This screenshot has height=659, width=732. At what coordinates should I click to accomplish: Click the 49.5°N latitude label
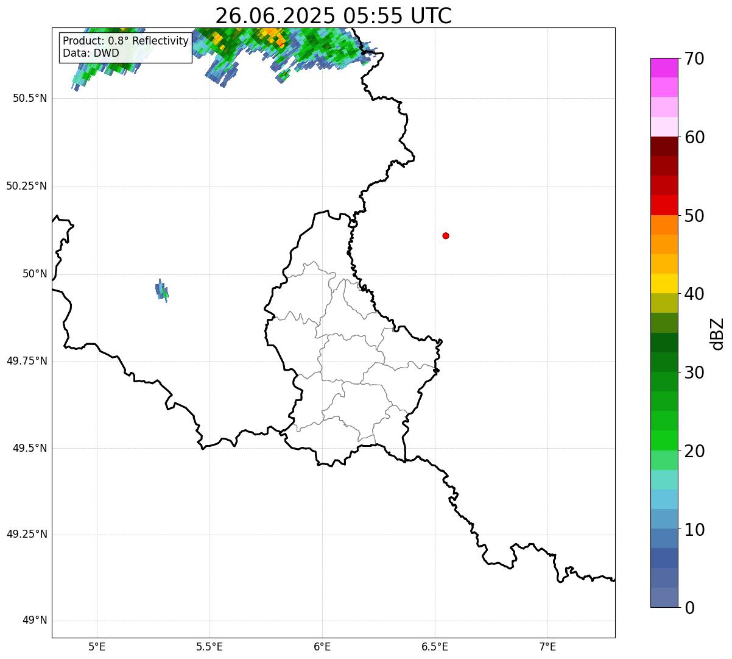pos(30,448)
